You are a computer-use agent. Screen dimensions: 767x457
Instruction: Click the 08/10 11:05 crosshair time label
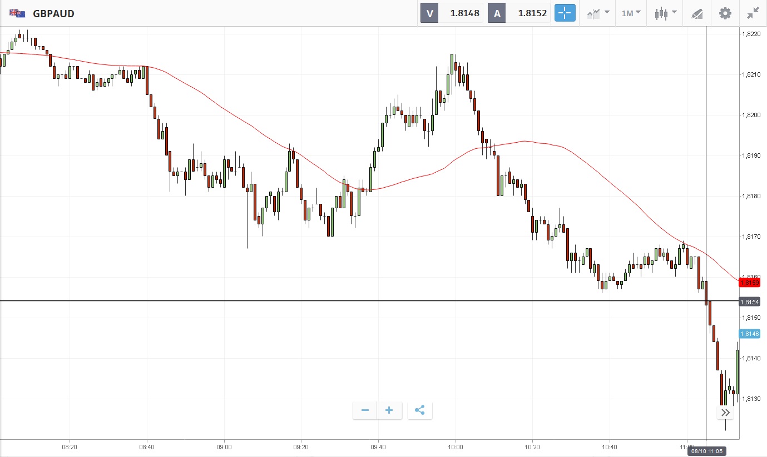click(706, 451)
